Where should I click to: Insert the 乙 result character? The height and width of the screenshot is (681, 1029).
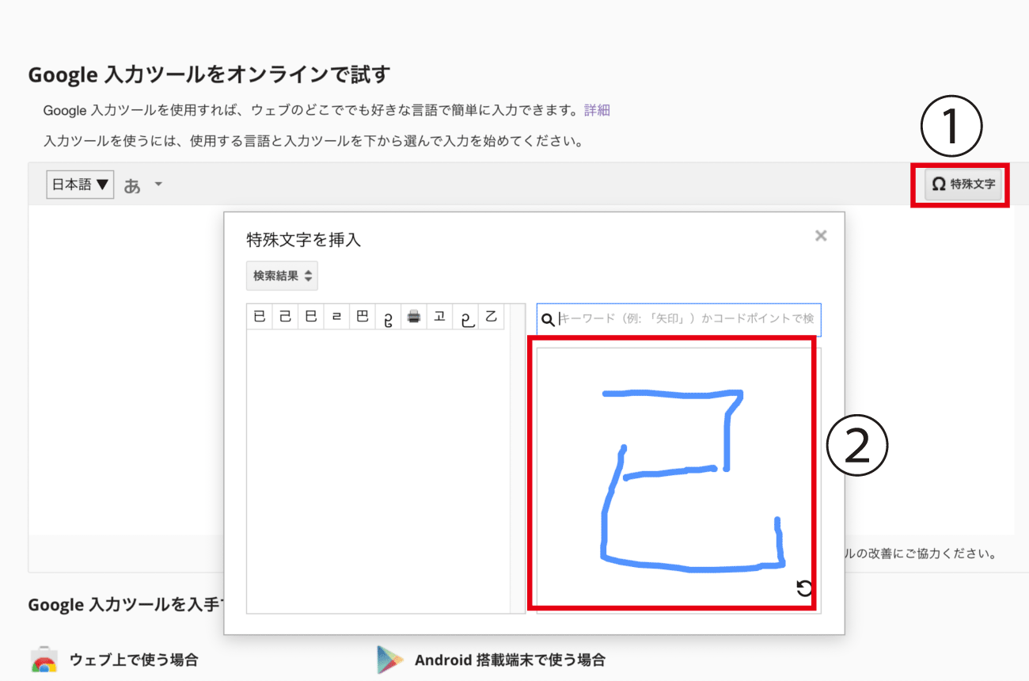pyautogui.click(x=491, y=317)
